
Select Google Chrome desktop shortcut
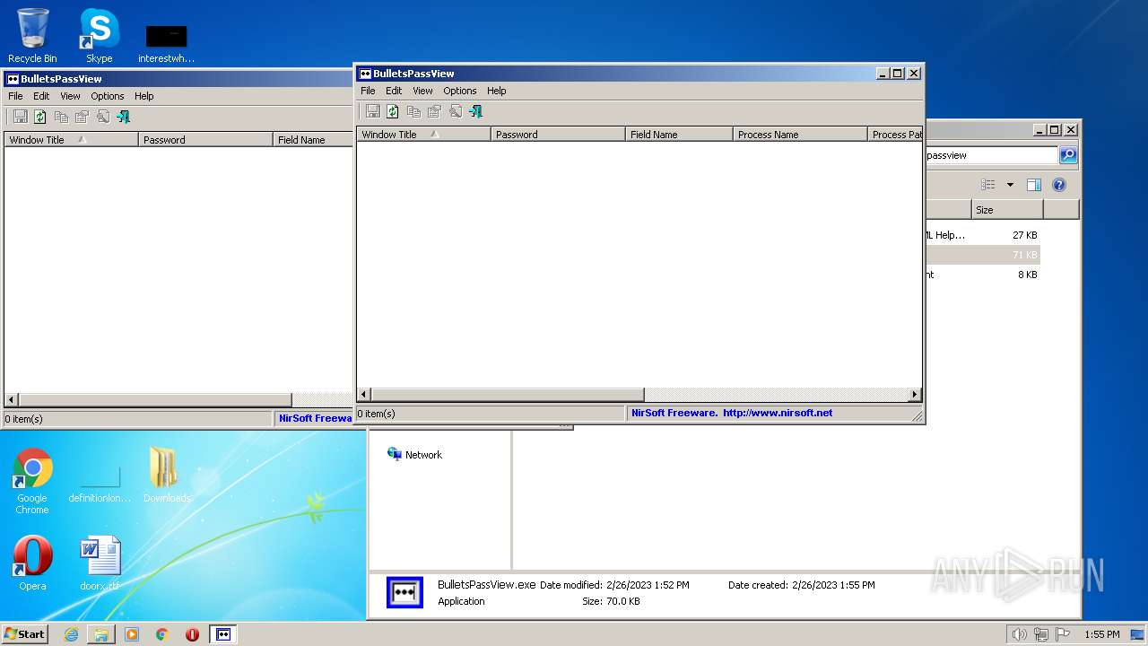tap(32, 481)
